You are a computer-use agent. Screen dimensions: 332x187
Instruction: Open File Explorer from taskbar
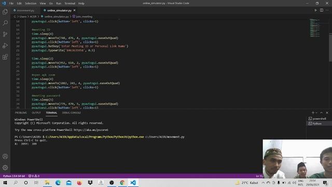click(47, 182)
